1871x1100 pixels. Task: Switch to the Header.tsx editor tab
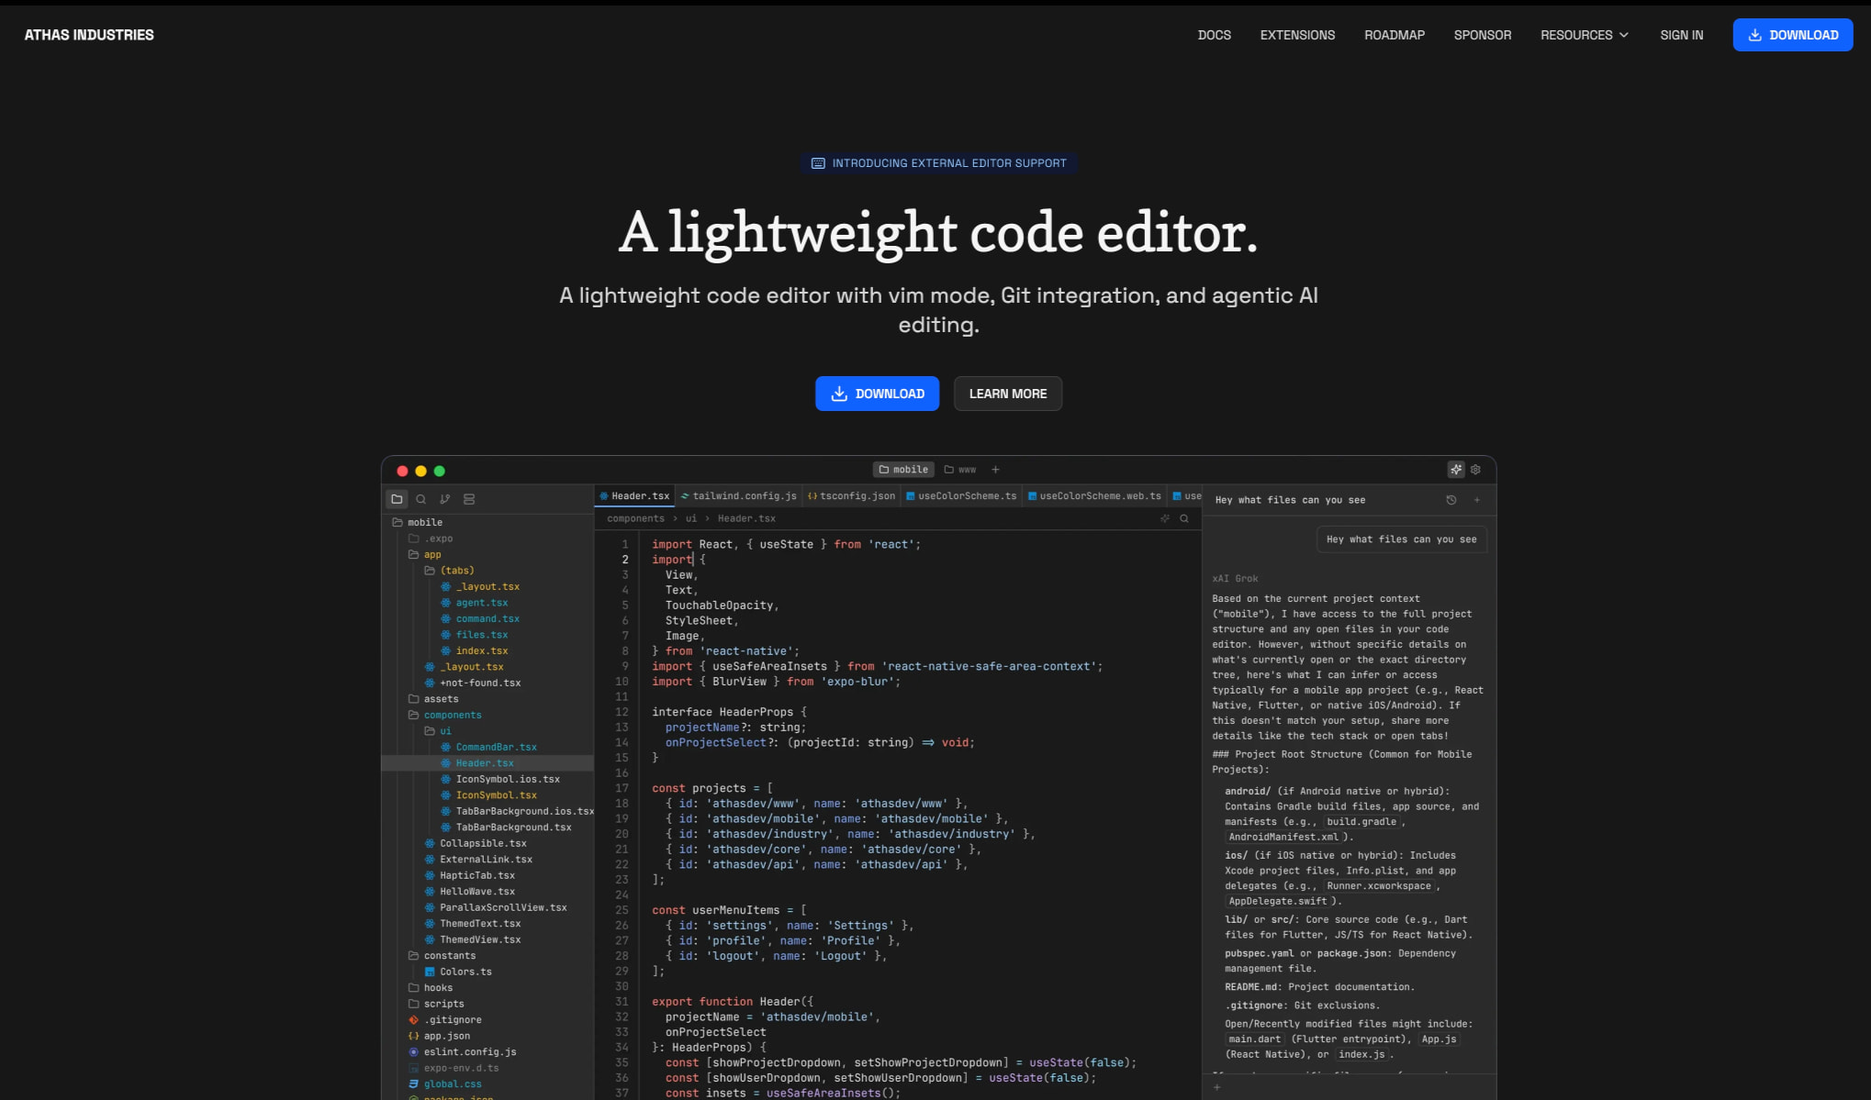coord(634,496)
